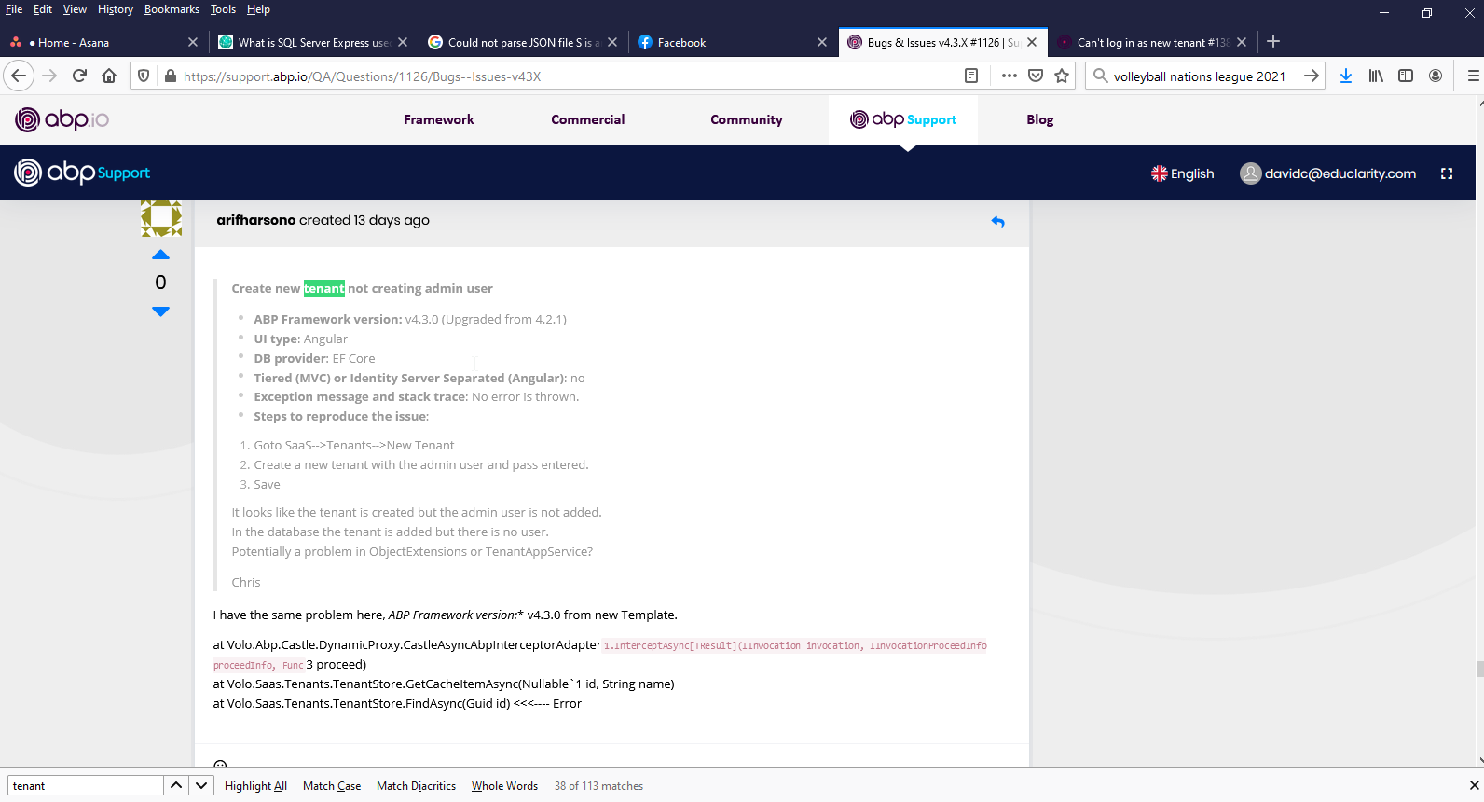Open the davidc@educlarity.com account menu
This screenshot has height=802, width=1484.
pos(1327,173)
